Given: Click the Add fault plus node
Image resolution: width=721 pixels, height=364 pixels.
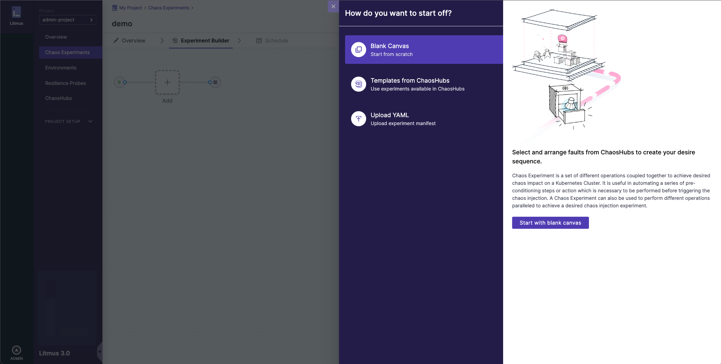Looking at the screenshot, I should pos(167,82).
